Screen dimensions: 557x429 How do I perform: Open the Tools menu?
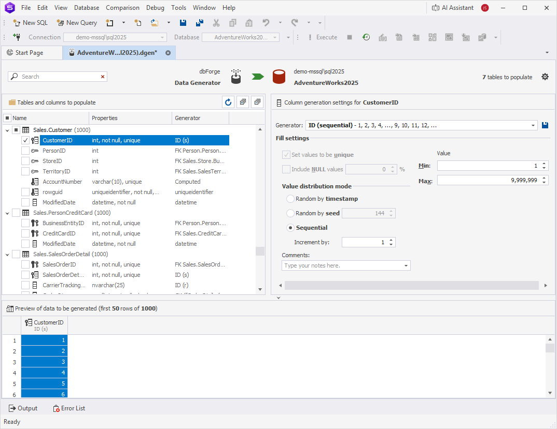(178, 8)
